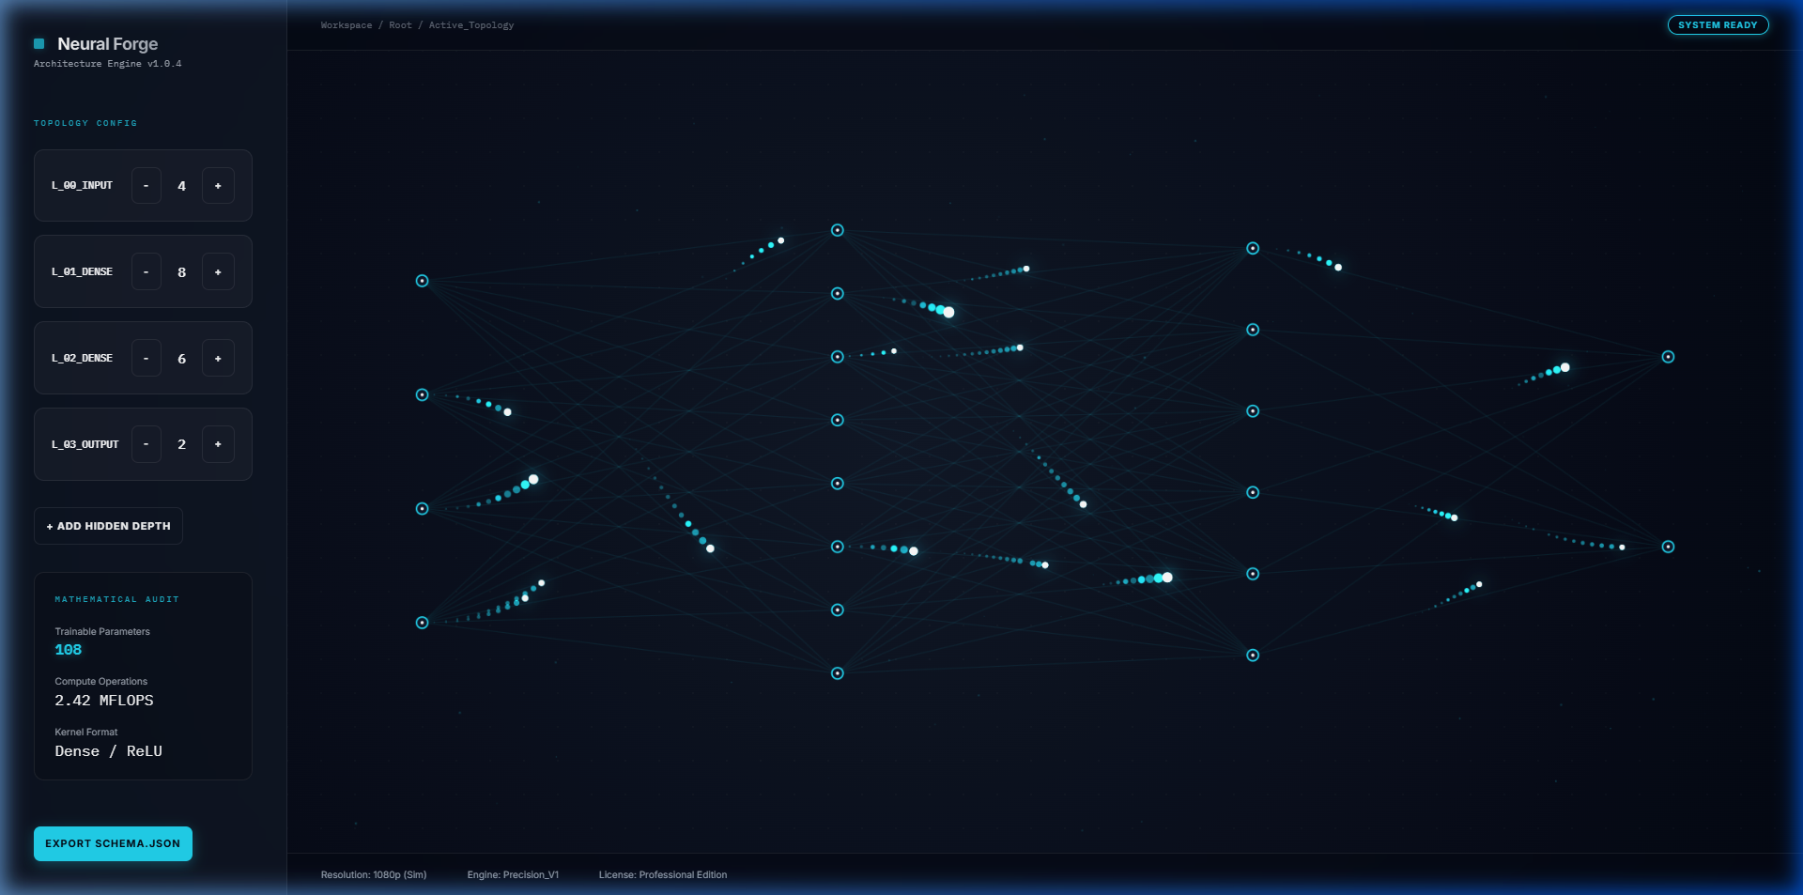Click the 2.42 MFLOPS value
This screenshot has height=895, width=1803.
(104, 701)
